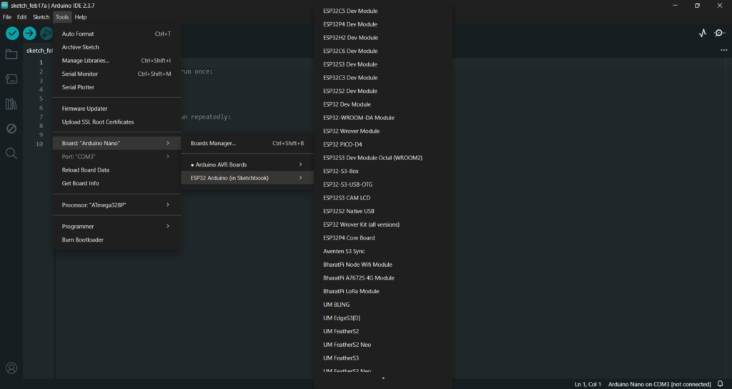Open the Boards Manager sidebar icon

click(x=11, y=79)
